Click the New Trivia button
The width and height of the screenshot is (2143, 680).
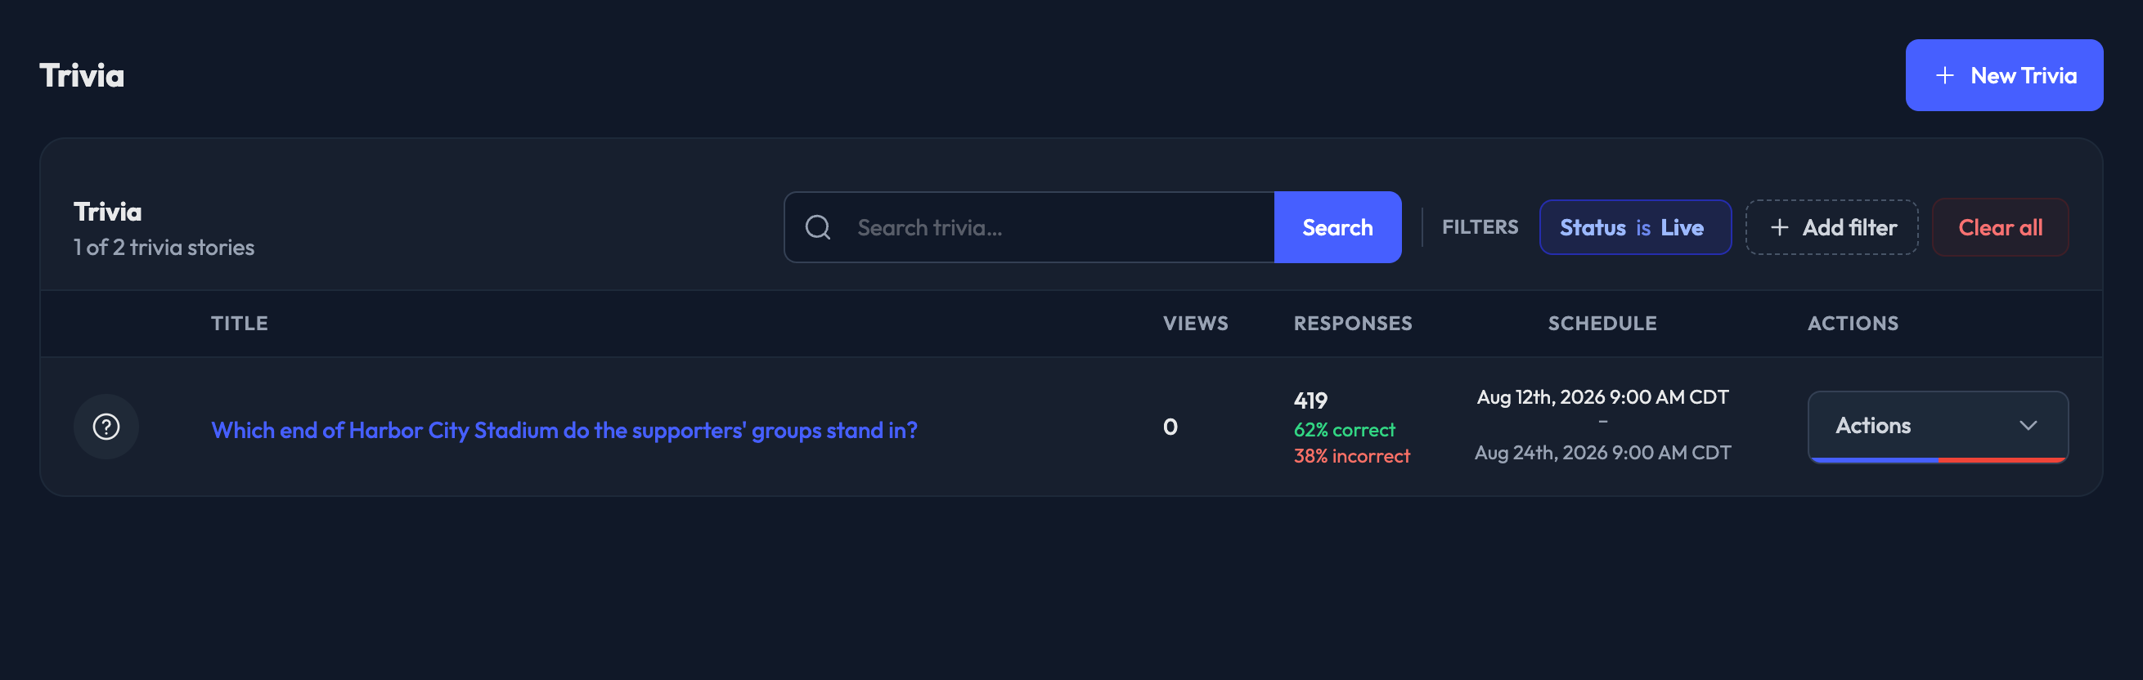pyautogui.click(x=2004, y=75)
